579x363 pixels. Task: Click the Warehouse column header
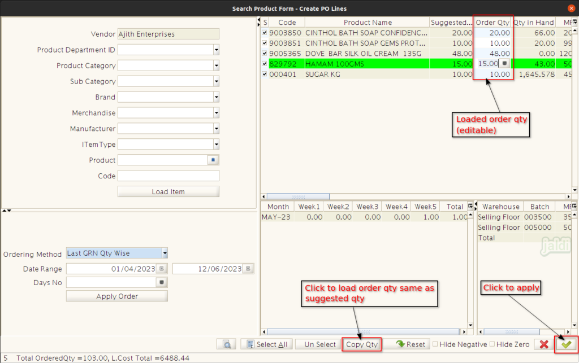pyautogui.click(x=501, y=207)
